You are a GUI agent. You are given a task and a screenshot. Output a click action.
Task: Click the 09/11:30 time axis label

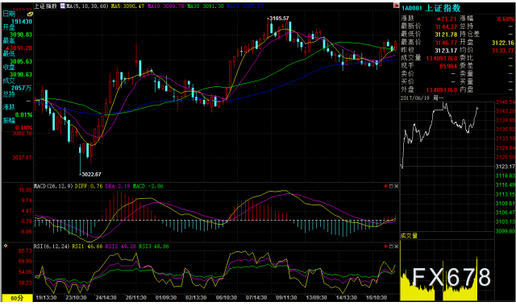coord(286,297)
